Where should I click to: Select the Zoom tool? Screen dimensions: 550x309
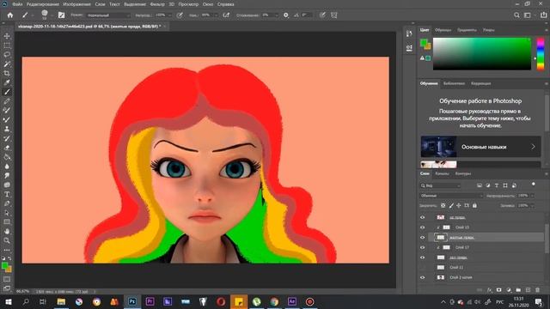[7, 240]
